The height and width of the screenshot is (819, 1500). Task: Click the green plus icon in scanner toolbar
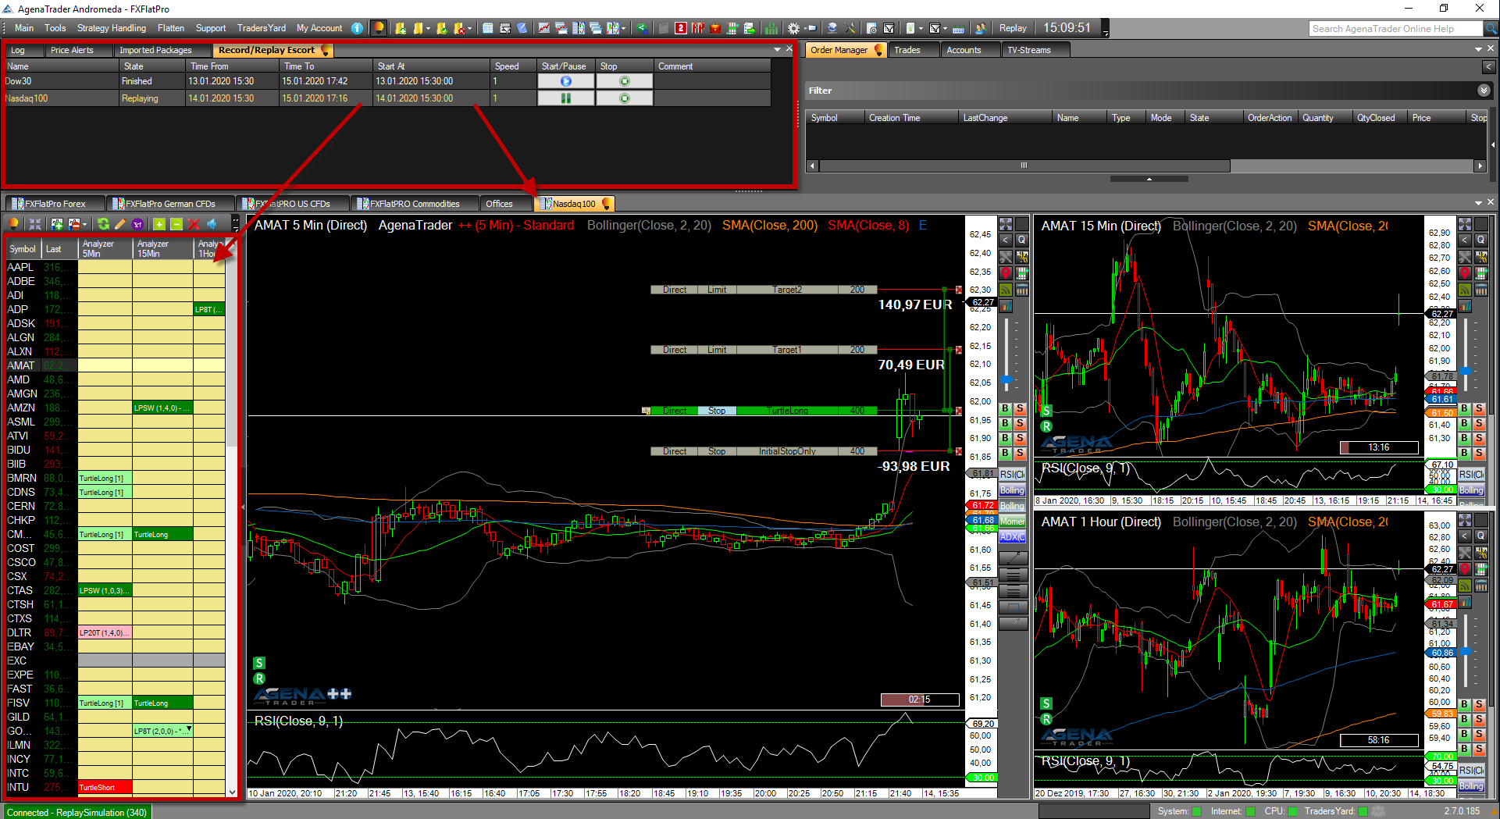[159, 224]
